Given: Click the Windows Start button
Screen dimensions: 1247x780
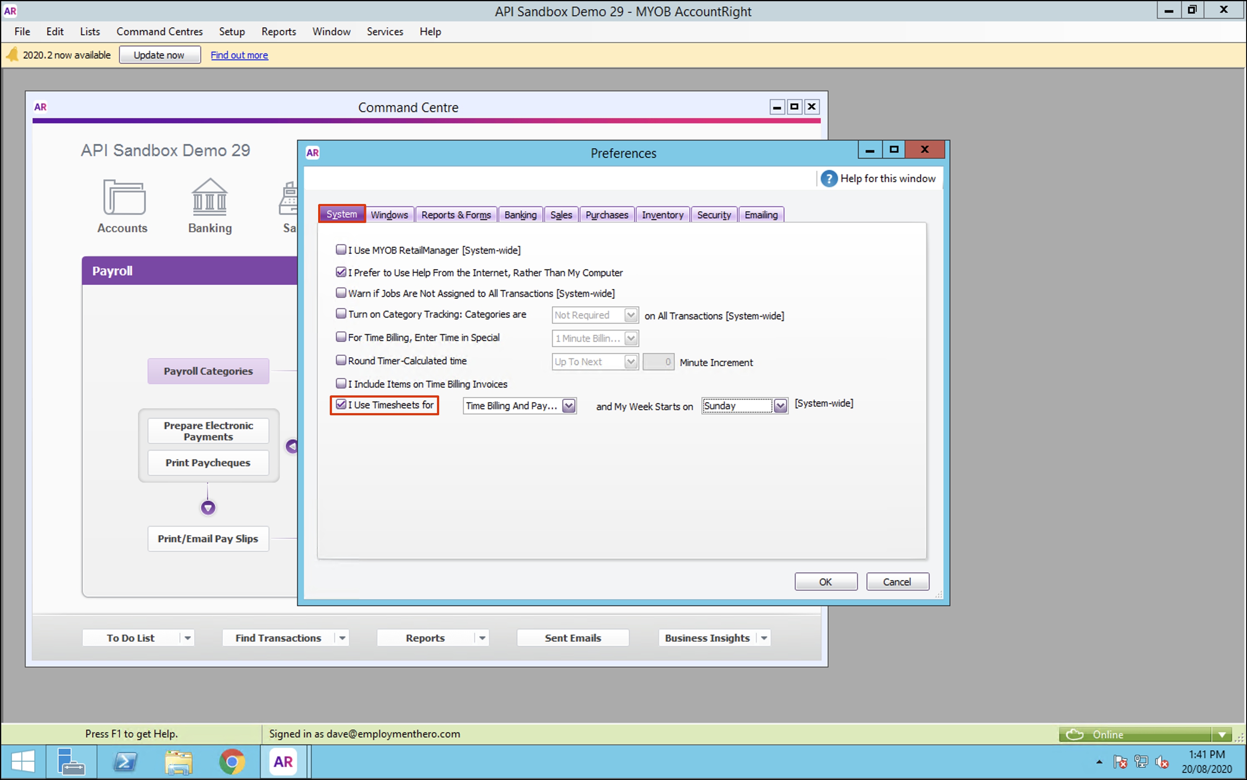Looking at the screenshot, I should tap(22, 761).
